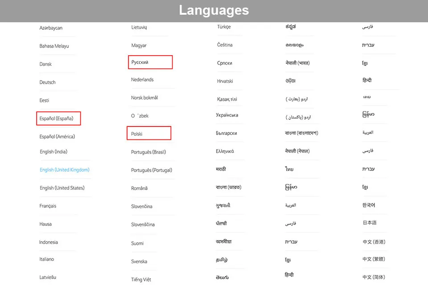
Task: Choose Ελληνικά language
Action: coord(225,151)
